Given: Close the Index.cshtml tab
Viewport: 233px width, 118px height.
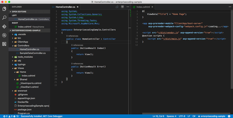Looking at the screenshot, I should [152, 7].
